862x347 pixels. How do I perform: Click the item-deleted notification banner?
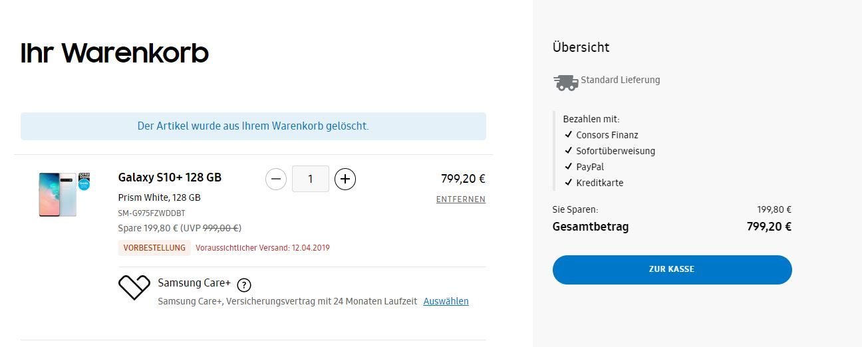coord(253,126)
